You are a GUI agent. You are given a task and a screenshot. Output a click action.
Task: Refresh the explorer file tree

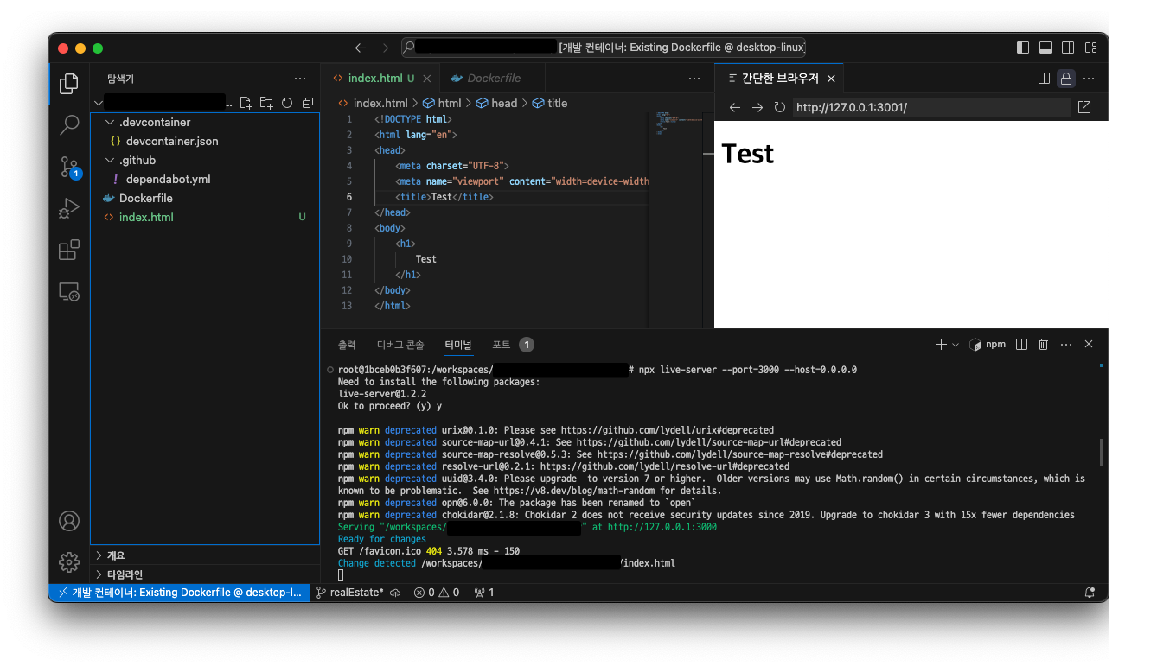pos(287,103)
